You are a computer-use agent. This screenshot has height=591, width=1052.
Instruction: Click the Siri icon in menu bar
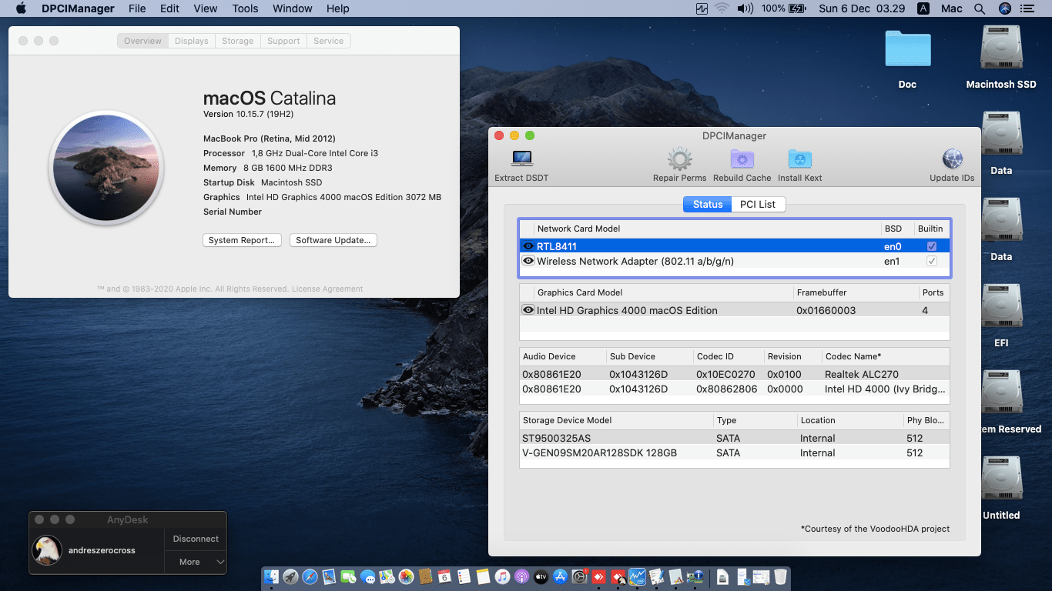[1004, 8]
